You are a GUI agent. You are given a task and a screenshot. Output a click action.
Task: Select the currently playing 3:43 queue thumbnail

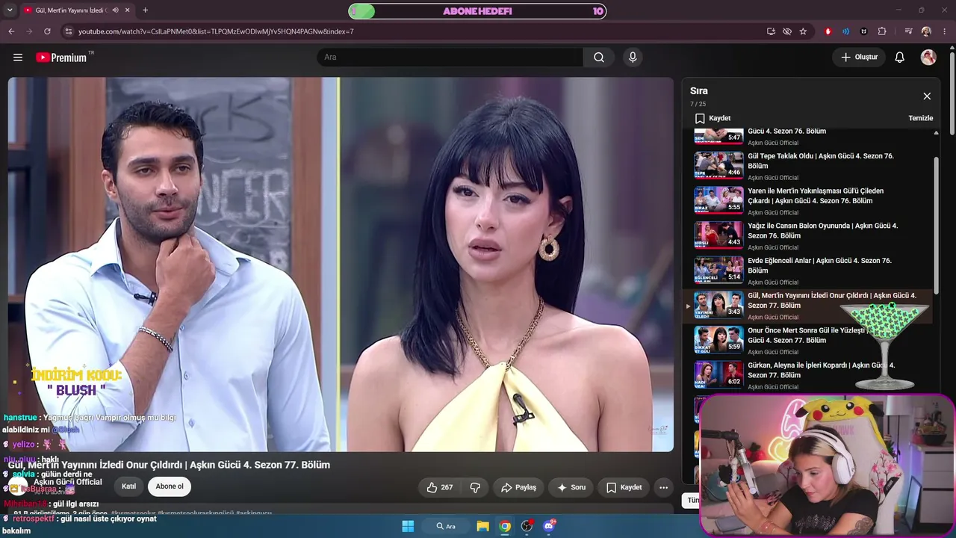[x=718, y=306]
